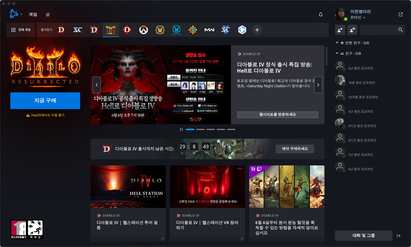
Task: Select the WoW Classic icon
Action: (x=176, y=30)
